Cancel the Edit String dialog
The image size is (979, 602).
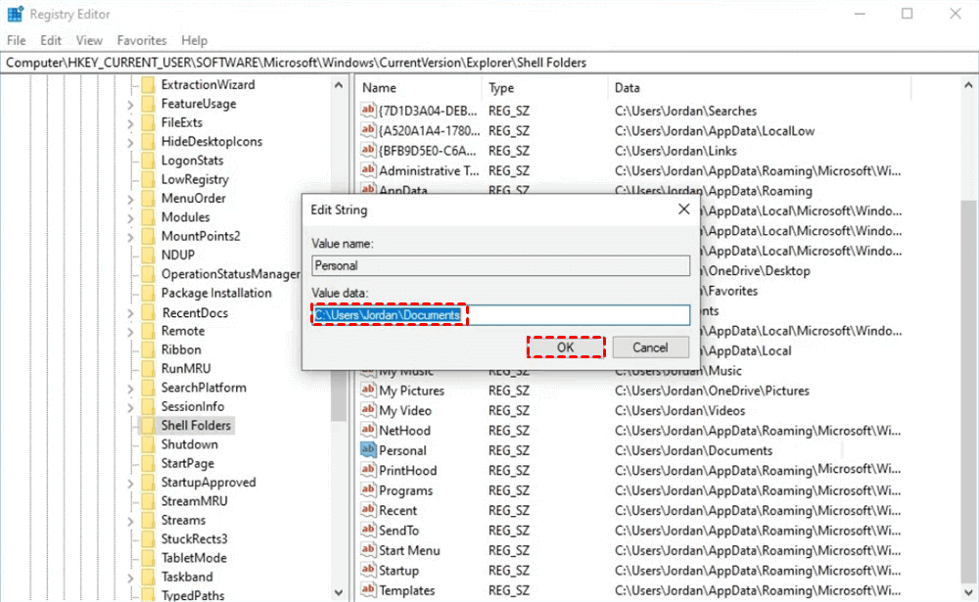pyautogui.click(x=651, y=347)
